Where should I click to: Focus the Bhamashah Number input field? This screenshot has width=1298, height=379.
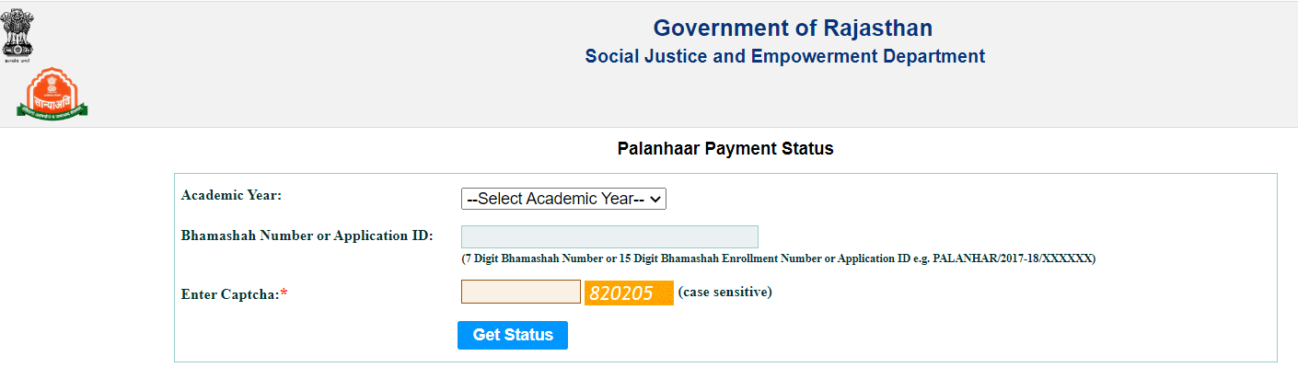click(x=609, y=236)
